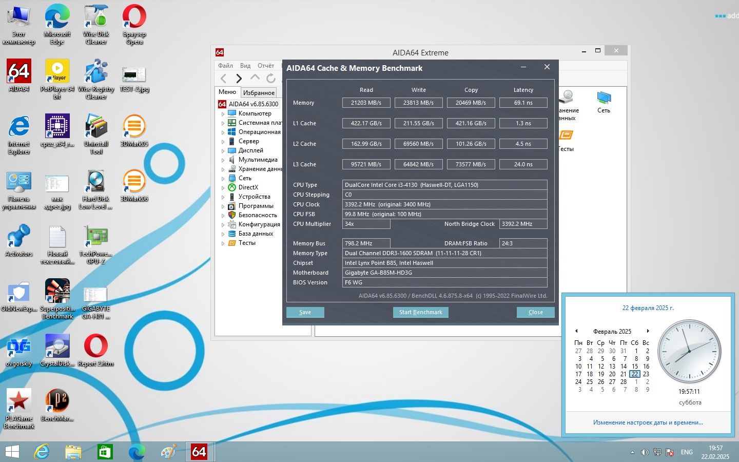Image resolution: width=739 pixels, height=462 pixels.
Task: Click AIDA64 refresh toolbar icon
Action: 271,78
